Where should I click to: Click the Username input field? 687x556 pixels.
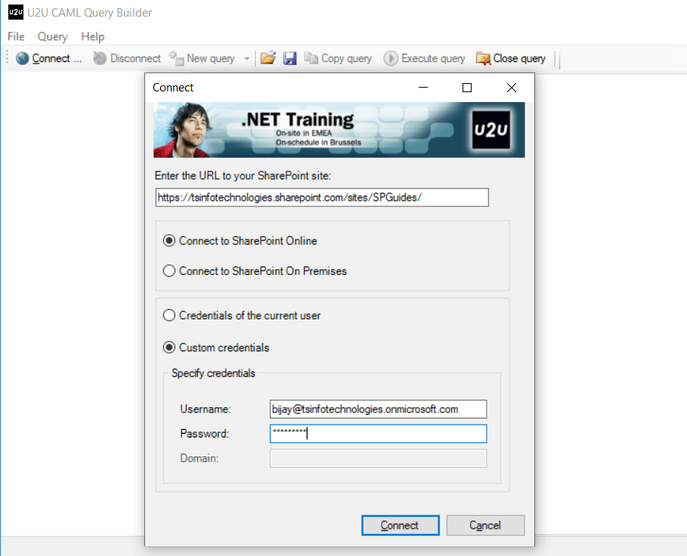[378, 409]
